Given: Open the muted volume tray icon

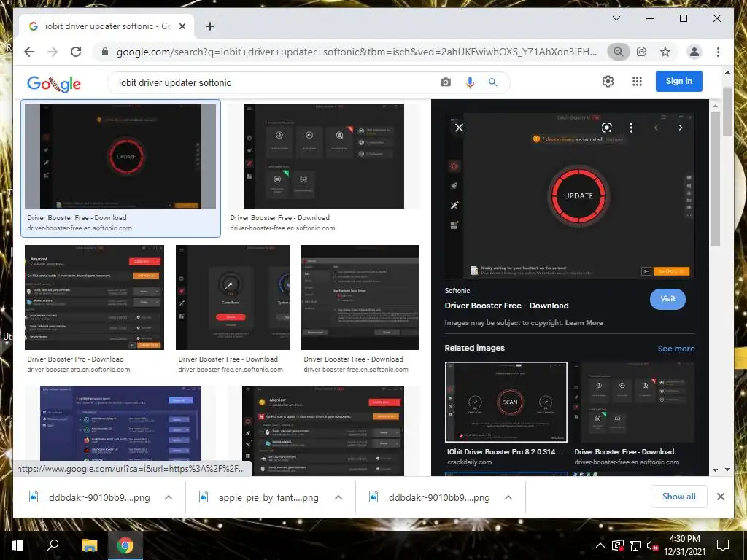Looking at the screenshot, I should (x=652, y=545).
